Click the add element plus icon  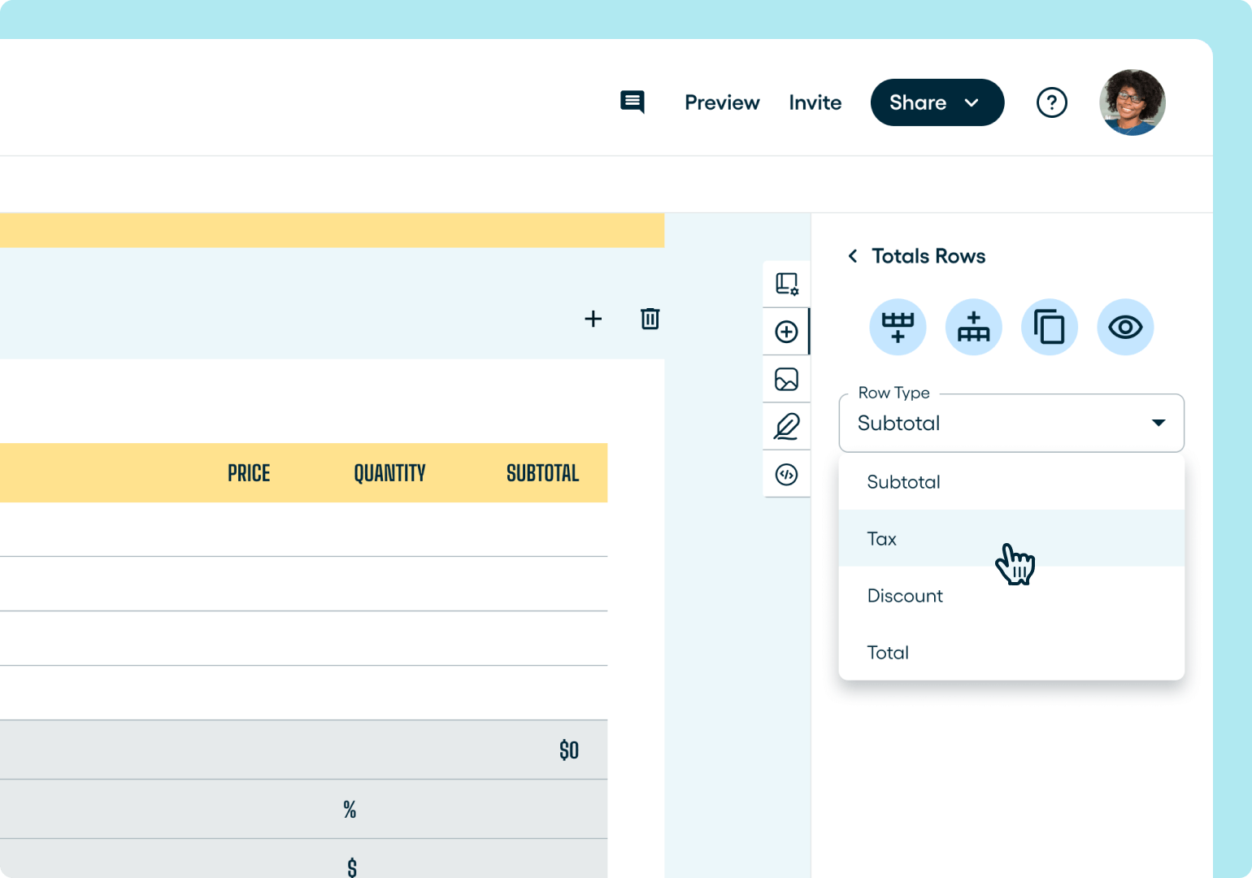pyautogui.click(x=786, y=331)
